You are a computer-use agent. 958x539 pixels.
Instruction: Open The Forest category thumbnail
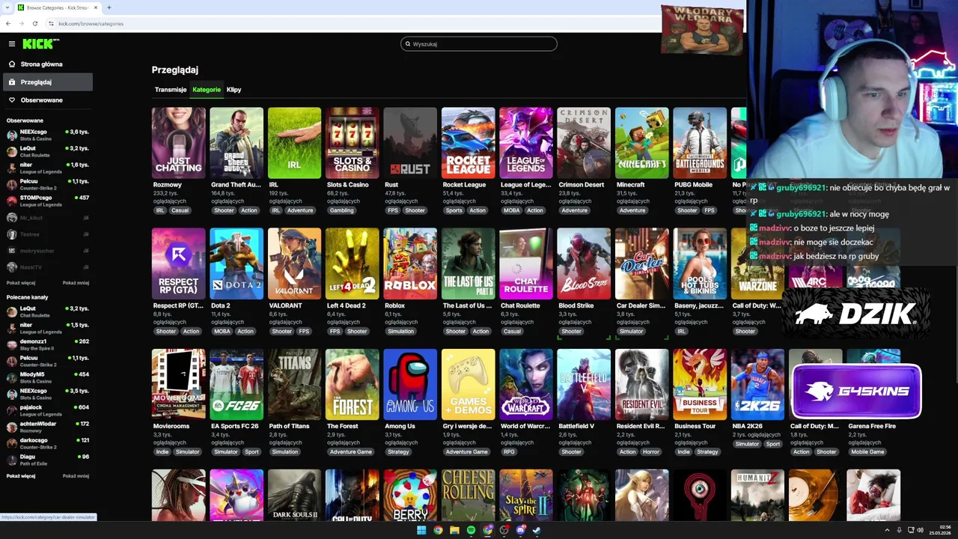[353, 384]
